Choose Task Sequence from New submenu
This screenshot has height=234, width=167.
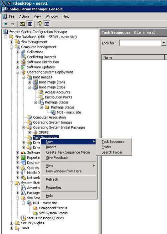click(113, 142)
